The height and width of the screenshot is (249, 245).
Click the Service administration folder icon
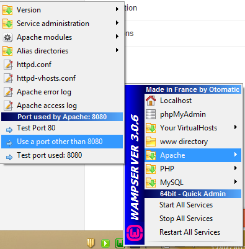(x=7, y=24)
